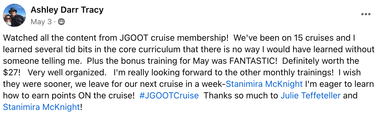This screenshot has width=378, height=116.
Task: Click the Stanimira McKnight mention after "week-"
Action: (264, 84)
